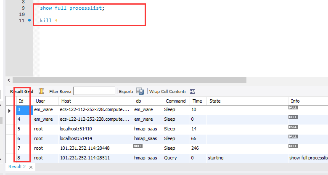Click the Filter Rows input field
This screenshot has width=328, height=175.
[94, 91]
